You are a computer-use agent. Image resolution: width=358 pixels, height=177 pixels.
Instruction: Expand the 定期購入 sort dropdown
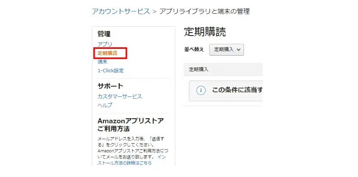[x=227, y=49]
